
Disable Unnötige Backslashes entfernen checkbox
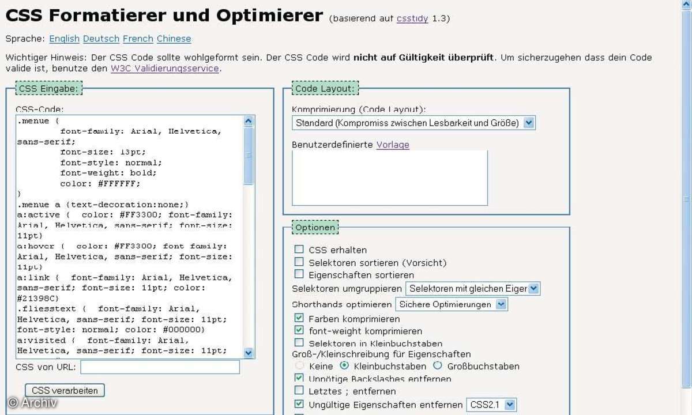tap(299, 378)
